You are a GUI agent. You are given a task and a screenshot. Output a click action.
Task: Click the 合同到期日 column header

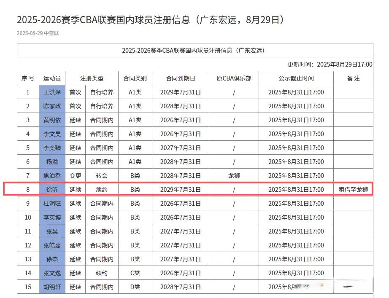pyautogui.click(x=180, y=78)
